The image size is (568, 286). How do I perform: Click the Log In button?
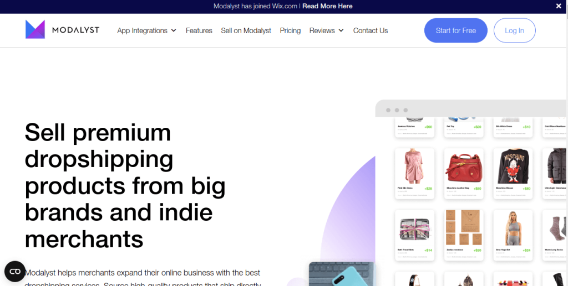pyautogui.click(x=514, y=30)
